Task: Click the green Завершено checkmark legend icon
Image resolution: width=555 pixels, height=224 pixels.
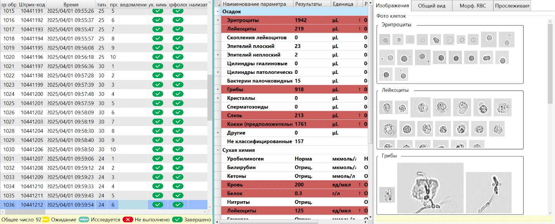Action: click(x=177, y=220)
